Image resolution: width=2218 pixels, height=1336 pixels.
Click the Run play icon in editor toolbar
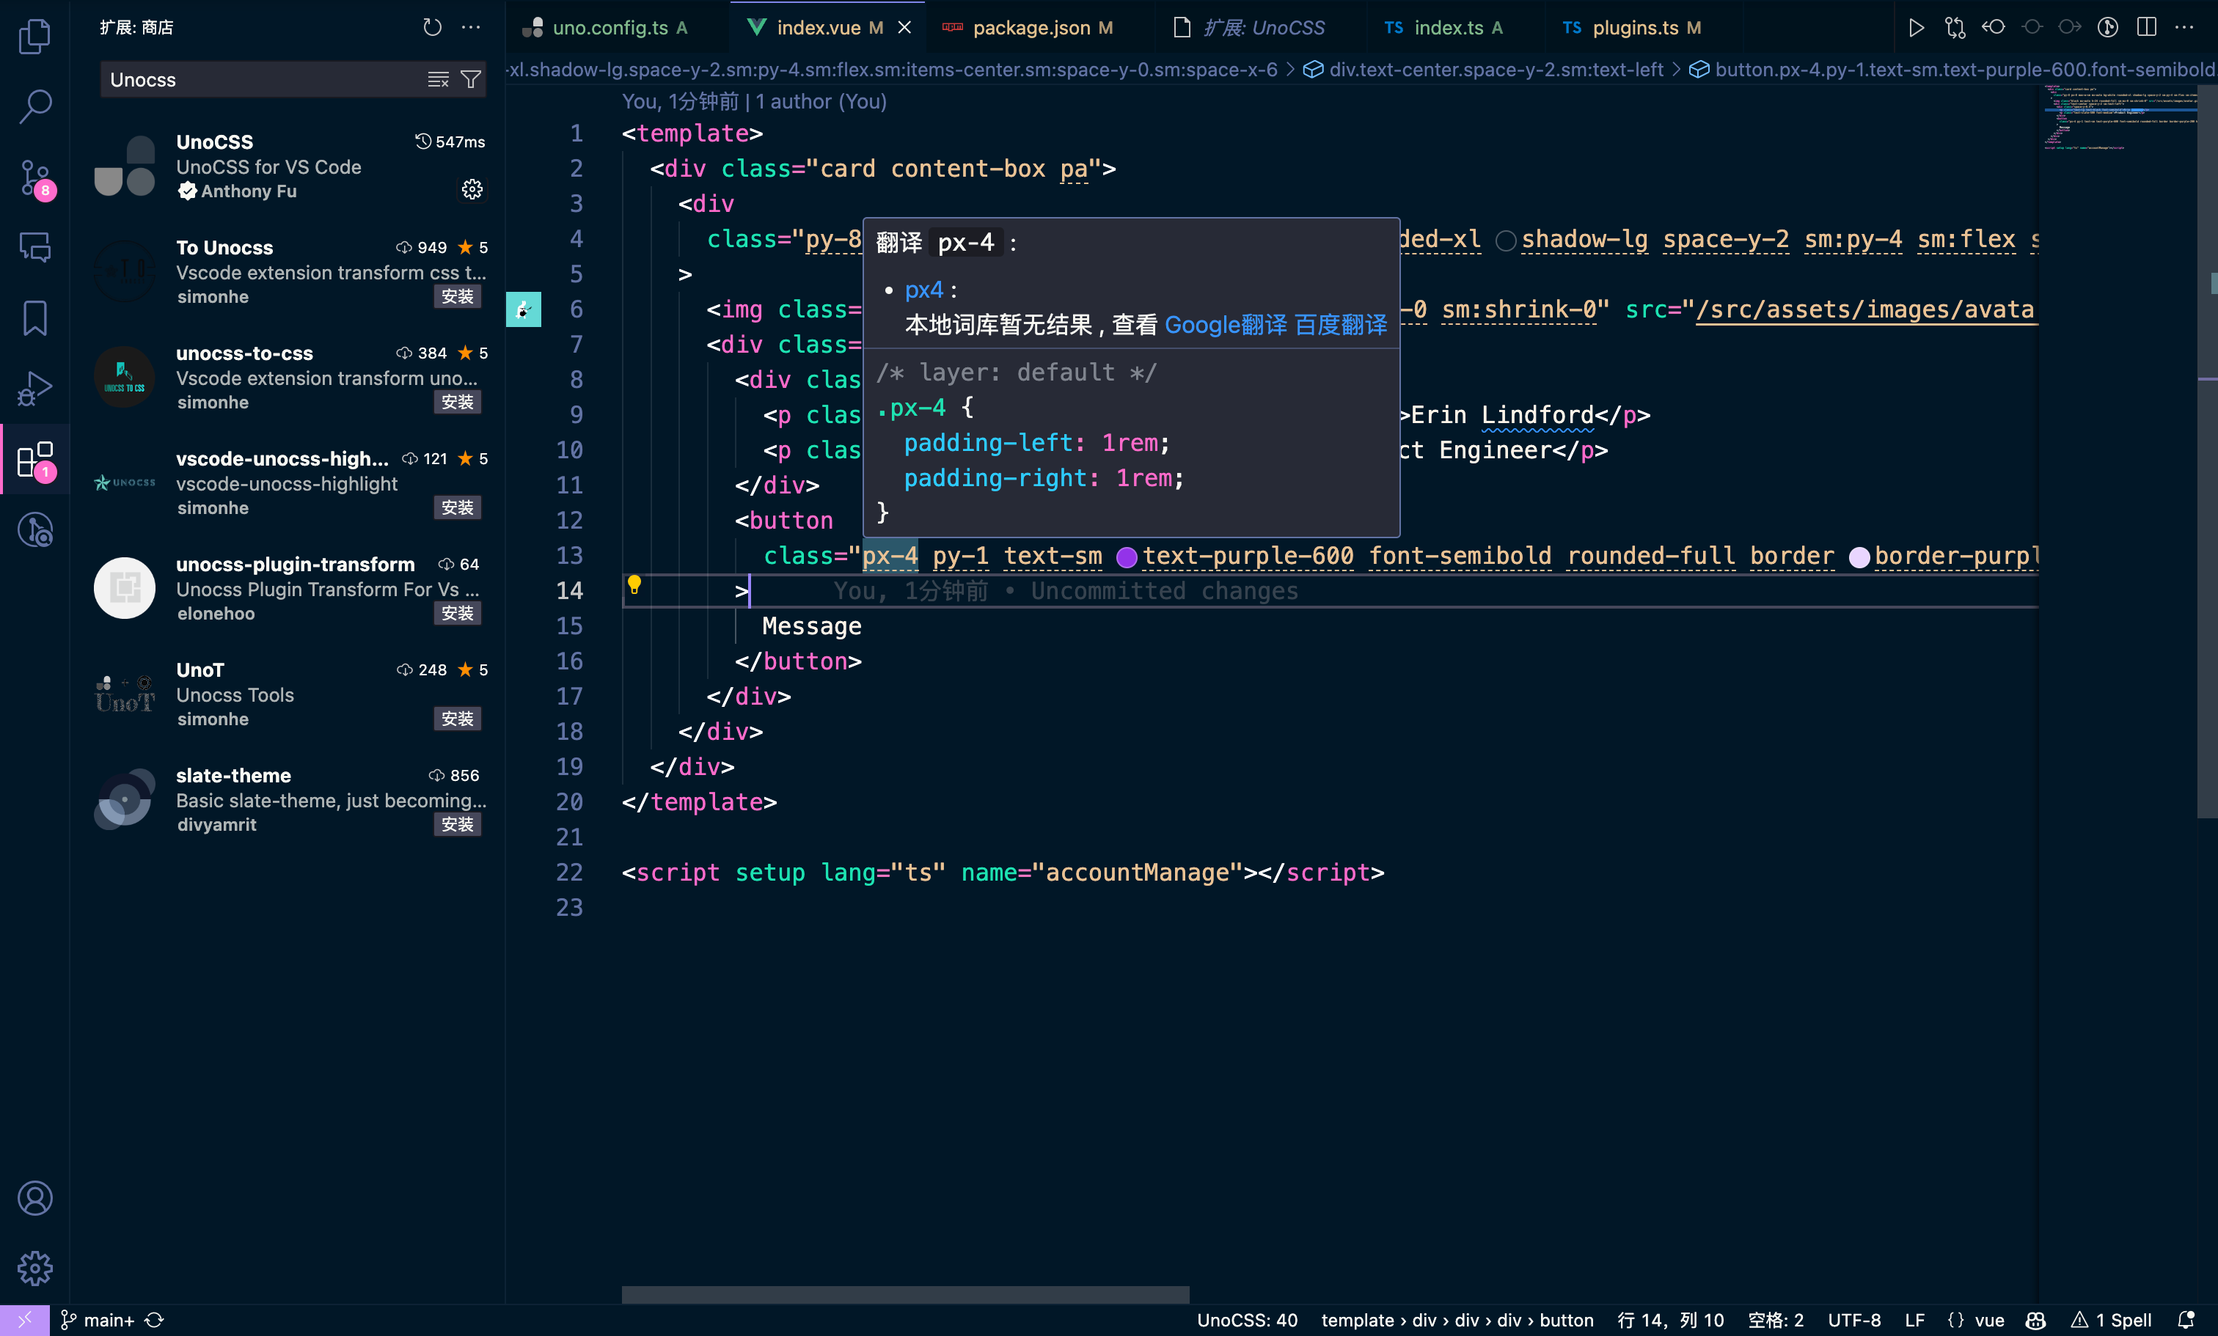(1917, 27)
